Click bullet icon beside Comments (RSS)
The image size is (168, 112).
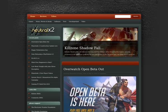(x=29, y=98)
